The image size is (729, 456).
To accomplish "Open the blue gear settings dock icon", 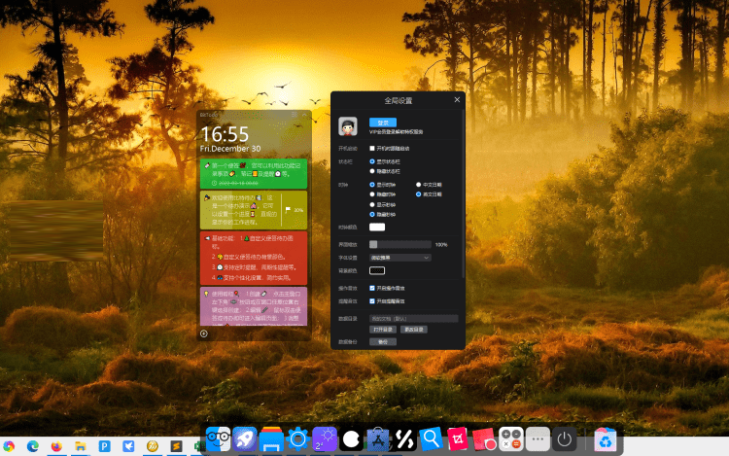I will (x=298, y=438).
